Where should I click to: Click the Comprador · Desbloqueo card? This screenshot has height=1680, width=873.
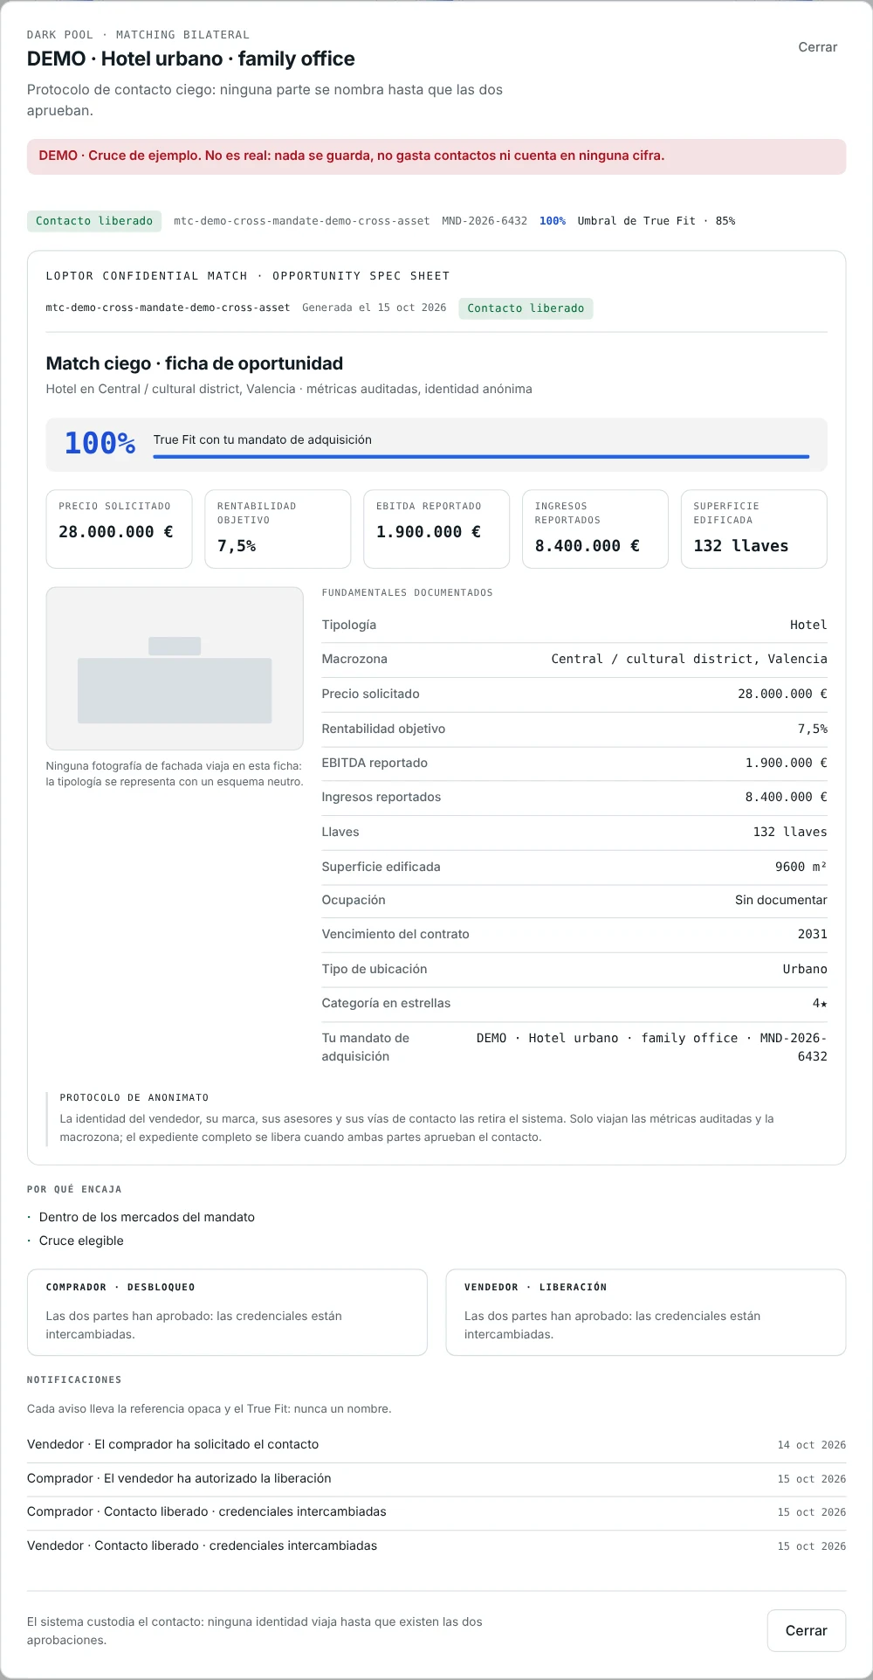point(227,1312)
